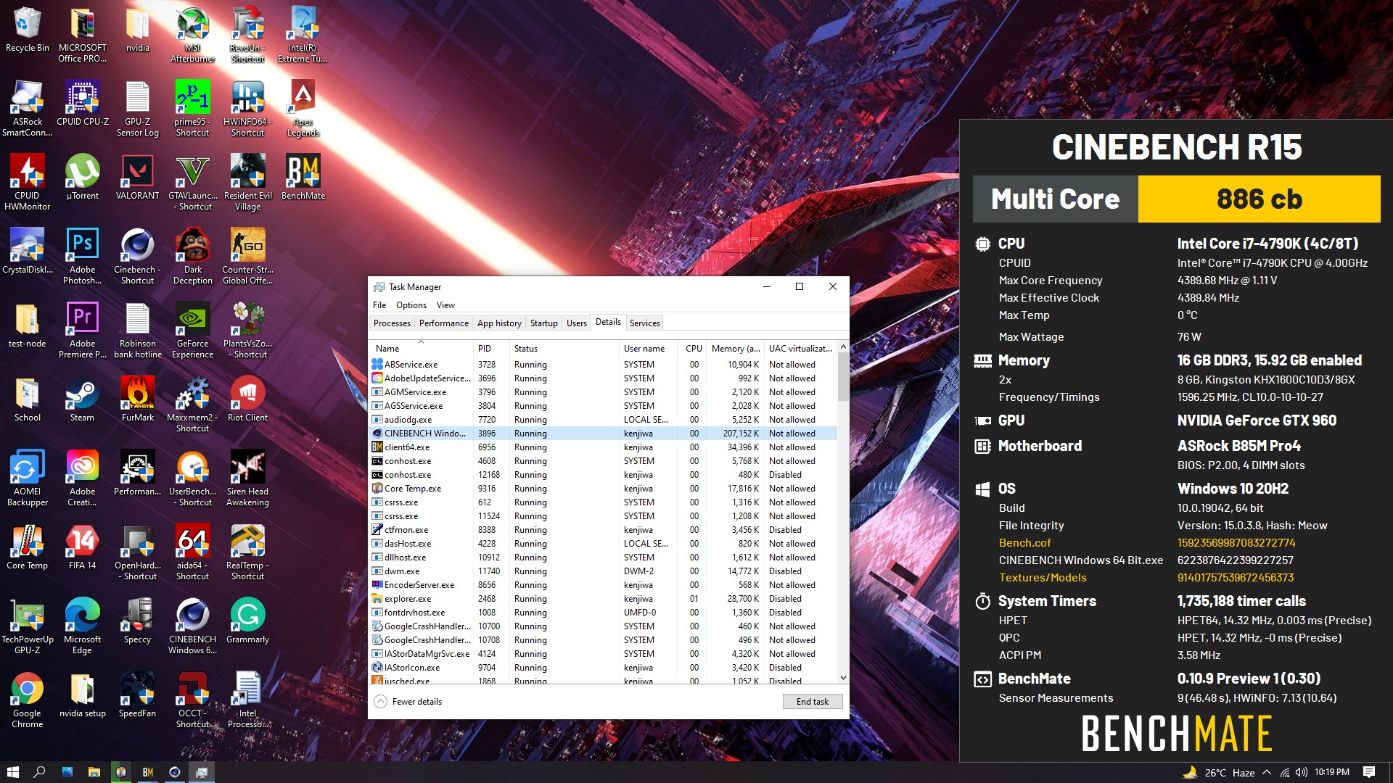Screen dimensions: 1393x783
Task: Open Steam desktop icon
Action: 82,399
